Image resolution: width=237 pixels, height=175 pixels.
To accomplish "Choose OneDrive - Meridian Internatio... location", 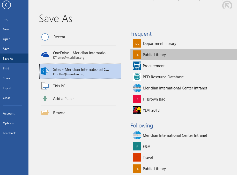I will coord(80,55).
